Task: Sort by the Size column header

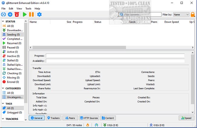Action: (x=61, y=22)
